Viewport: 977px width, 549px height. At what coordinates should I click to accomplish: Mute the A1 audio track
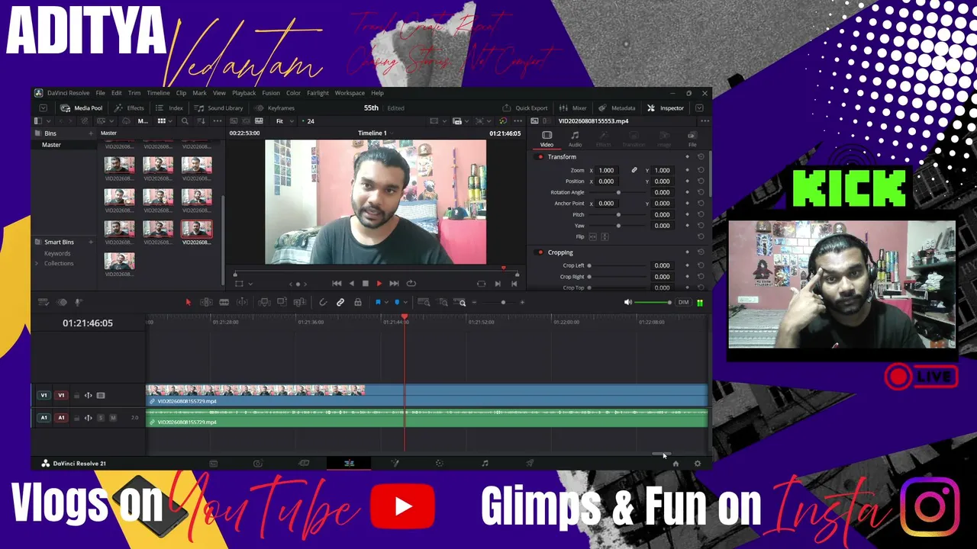click(113, 418)
